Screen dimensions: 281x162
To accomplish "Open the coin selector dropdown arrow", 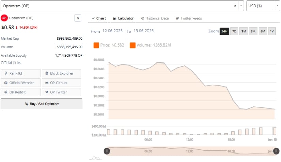I will (x=241, y=6).
